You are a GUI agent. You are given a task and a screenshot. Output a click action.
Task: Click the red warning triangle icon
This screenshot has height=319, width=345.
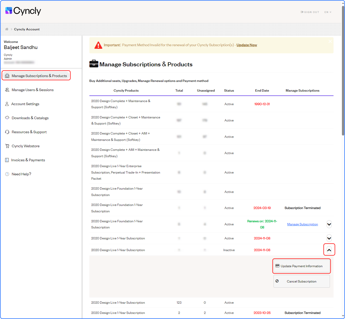pyautogui.click(x=98, y=45)
